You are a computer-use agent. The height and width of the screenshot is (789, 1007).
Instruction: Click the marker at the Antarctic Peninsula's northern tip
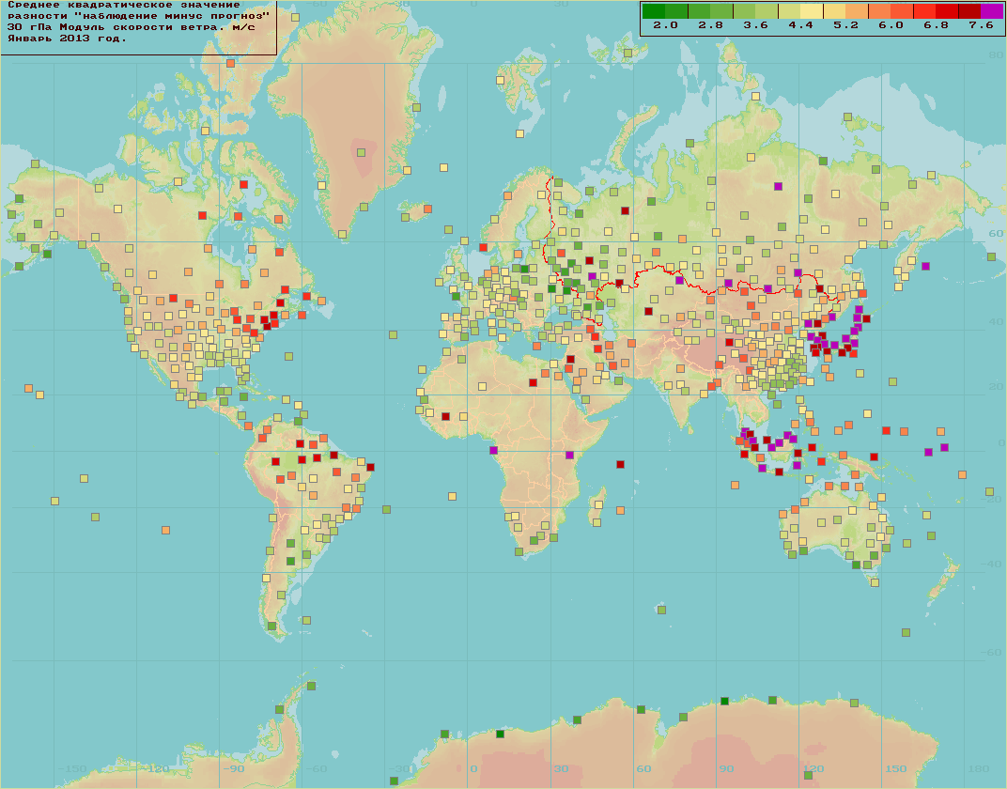(x=312, y=687)
